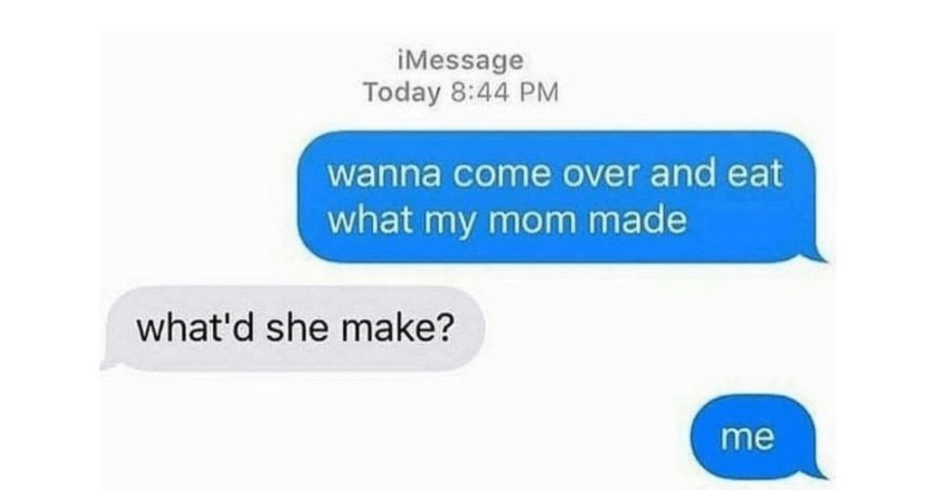Click the word "come" in blue bubble
The height and width of the screenshot is (490, 936).
(x=496, y=175)
